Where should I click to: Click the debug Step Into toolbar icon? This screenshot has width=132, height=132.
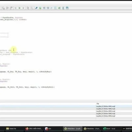pyautogui.click(x=3, y=8)
